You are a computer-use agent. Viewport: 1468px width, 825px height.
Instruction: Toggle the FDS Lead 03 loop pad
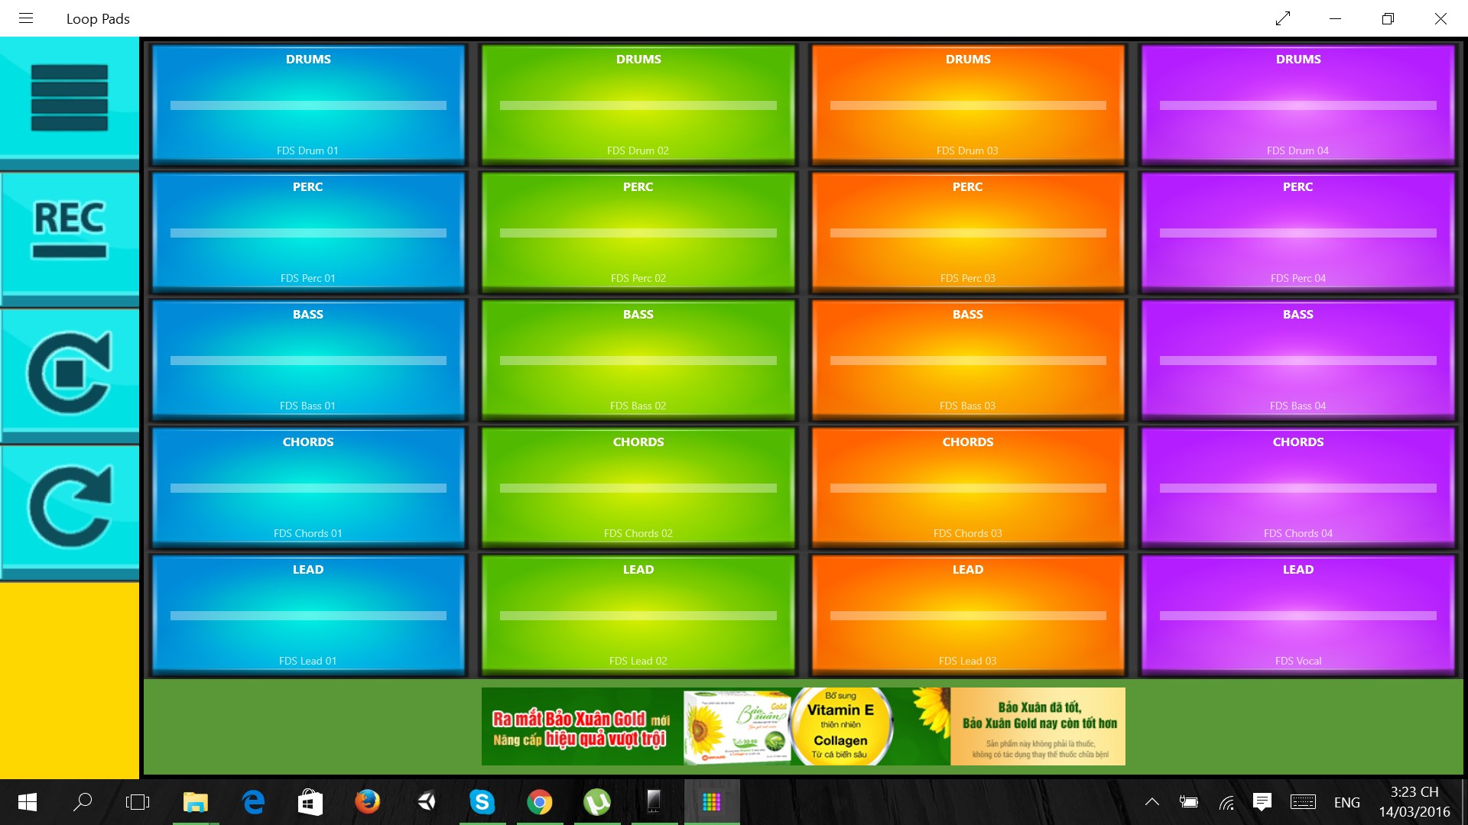[967, 614]
